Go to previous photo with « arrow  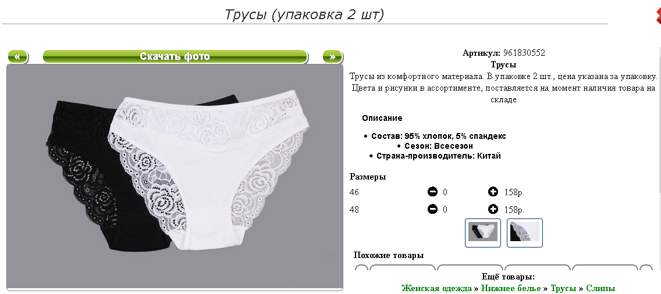click(17, 56)
